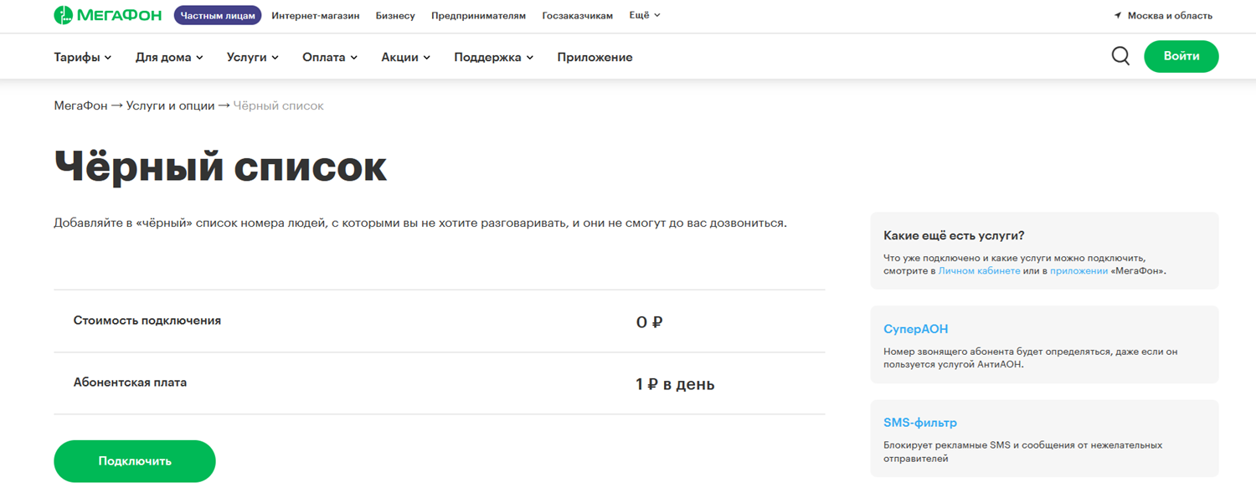Go to Интернет-магазин
1256x498 pixels.
coord(316,15)
